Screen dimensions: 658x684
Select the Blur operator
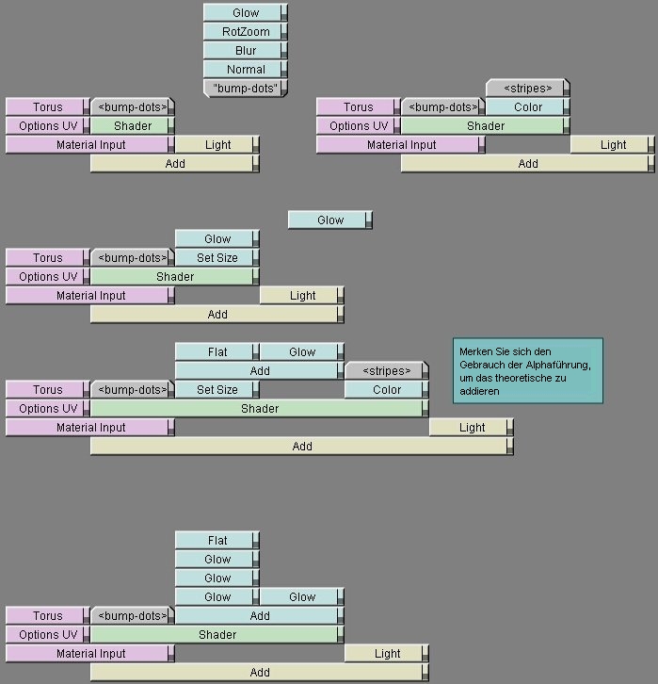[246, 50]
